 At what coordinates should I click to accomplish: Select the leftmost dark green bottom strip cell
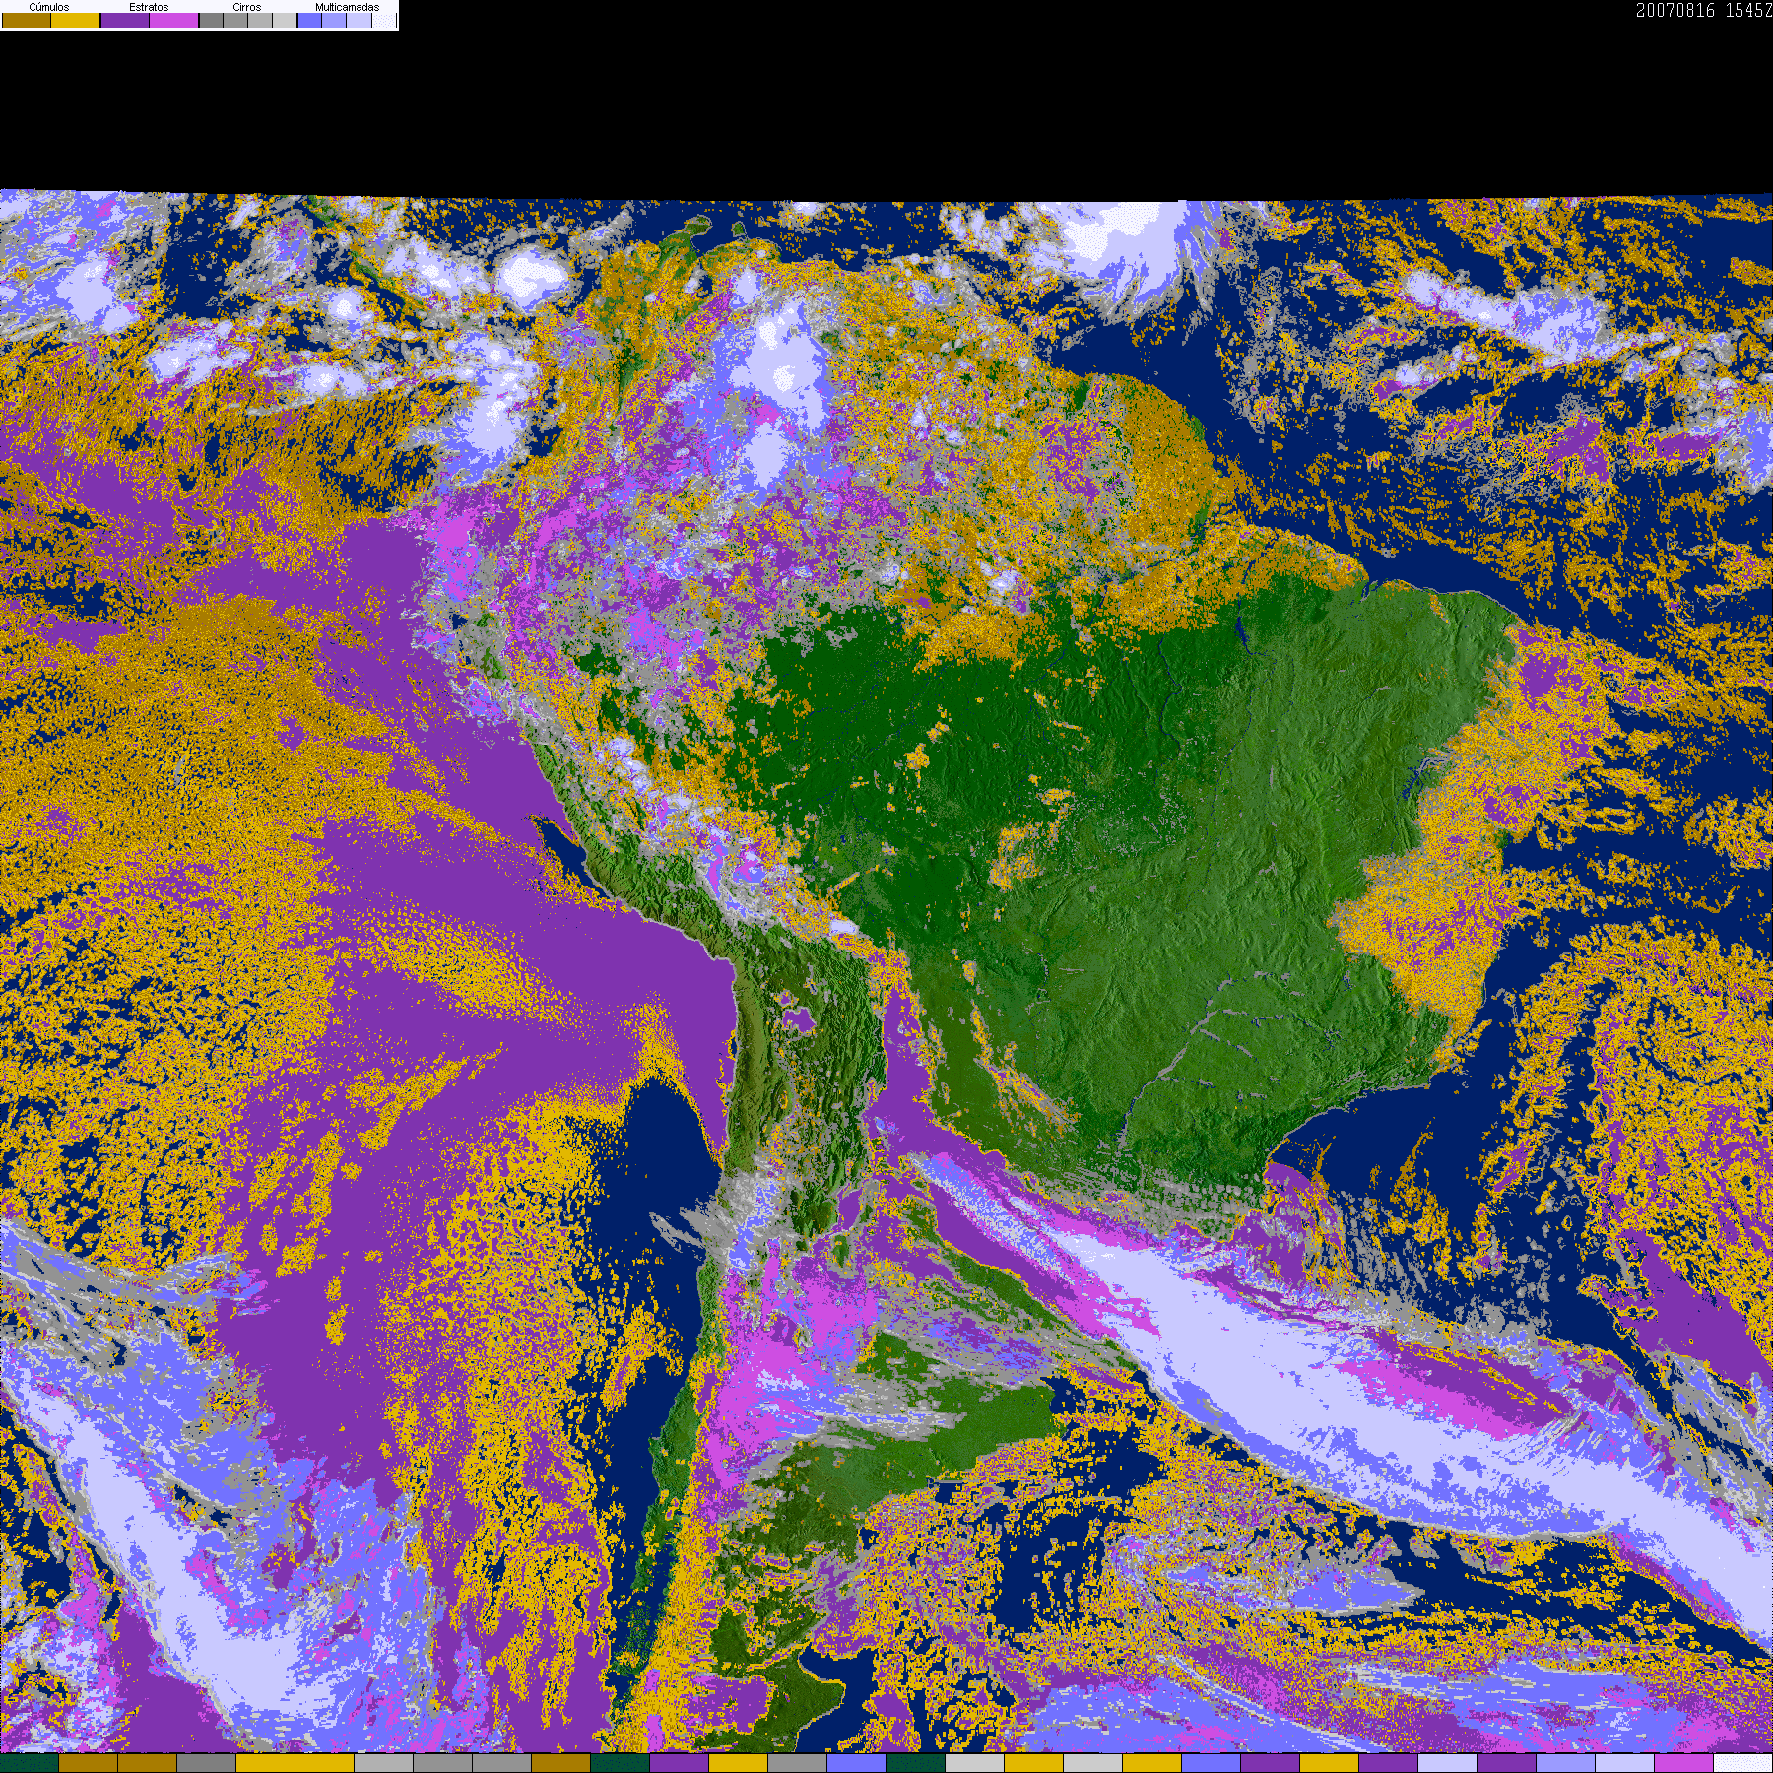click(30, 1763)
